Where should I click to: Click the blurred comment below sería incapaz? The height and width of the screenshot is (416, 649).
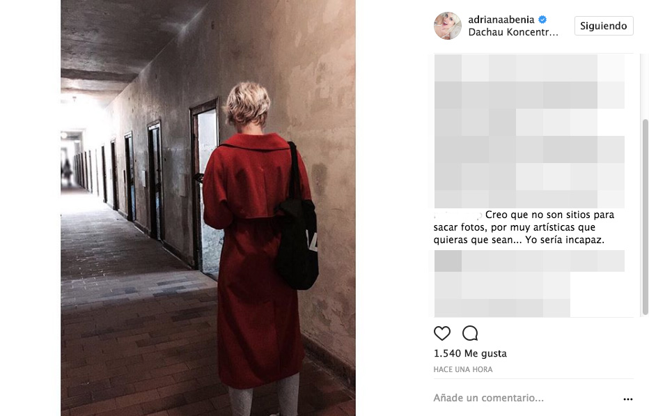(x=529, y=284)
